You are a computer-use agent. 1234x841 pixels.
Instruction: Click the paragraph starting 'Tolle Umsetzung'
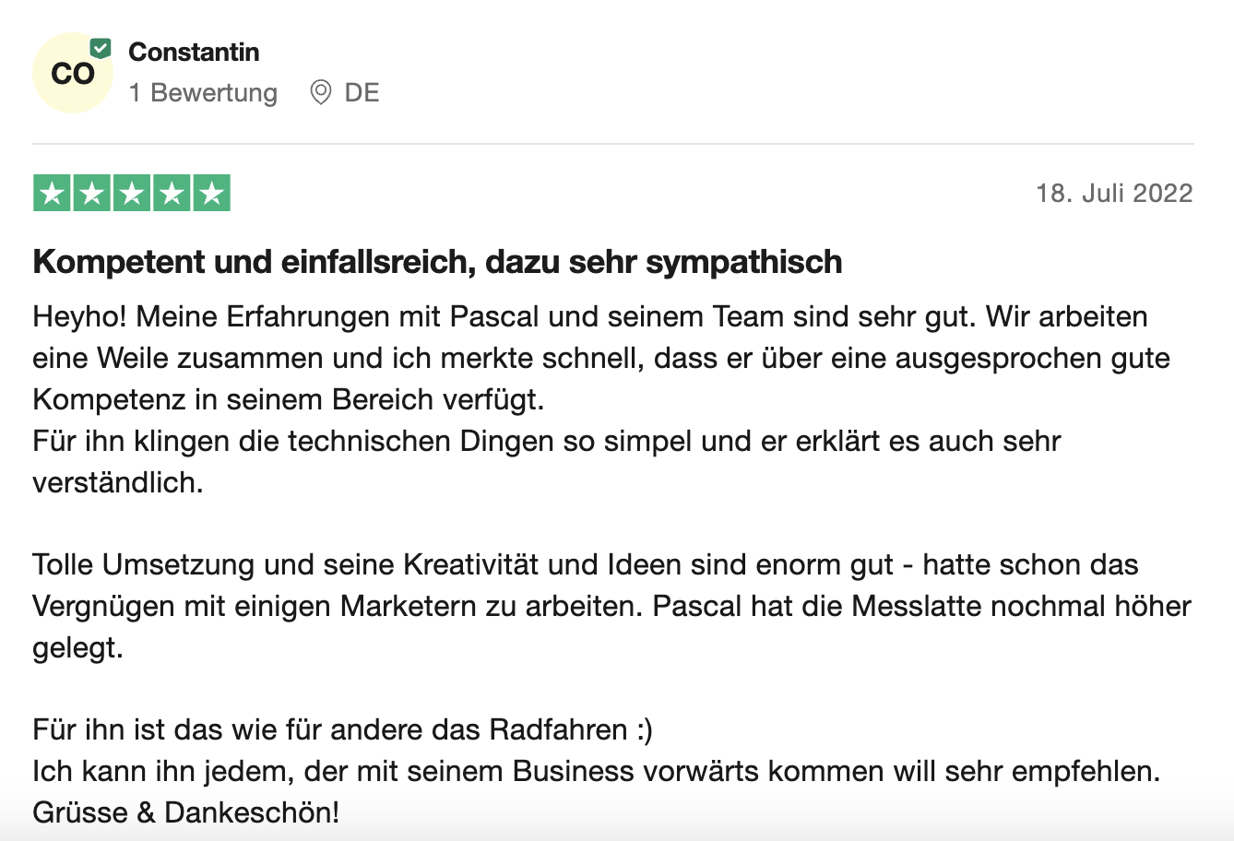pyautogui.click(x=611, y=606)
